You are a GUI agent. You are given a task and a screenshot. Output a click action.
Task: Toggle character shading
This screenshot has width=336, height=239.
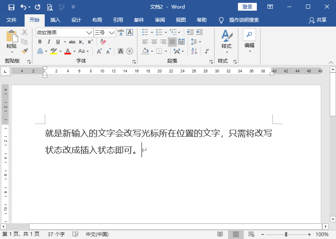(x=121, y=51)
